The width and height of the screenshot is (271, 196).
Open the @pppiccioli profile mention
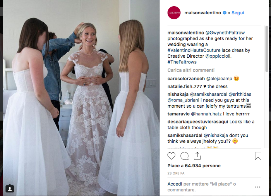[x=218, y=56]
